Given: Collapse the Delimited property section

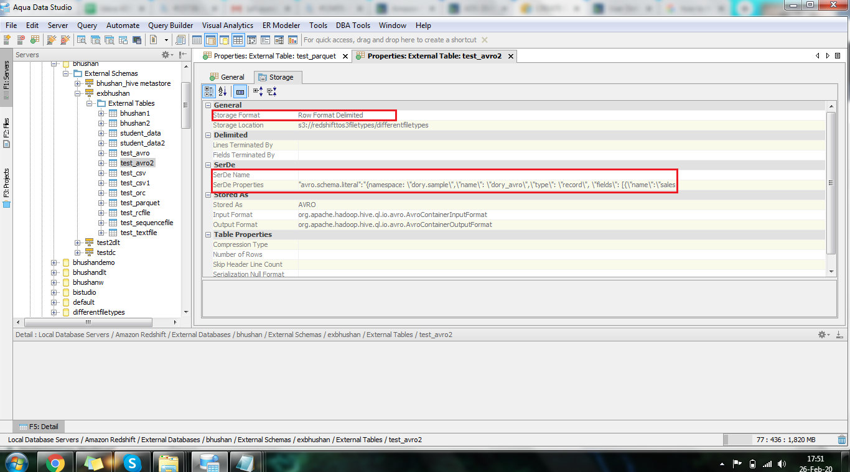Looking at the screenshot, I should pyautogui.click(x=208, y=135).
